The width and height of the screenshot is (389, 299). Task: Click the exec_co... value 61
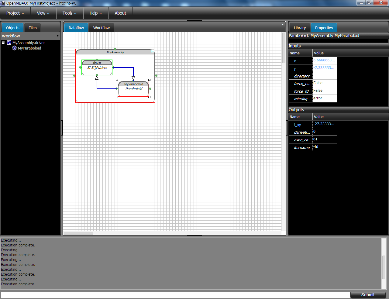tap(325, 139)
